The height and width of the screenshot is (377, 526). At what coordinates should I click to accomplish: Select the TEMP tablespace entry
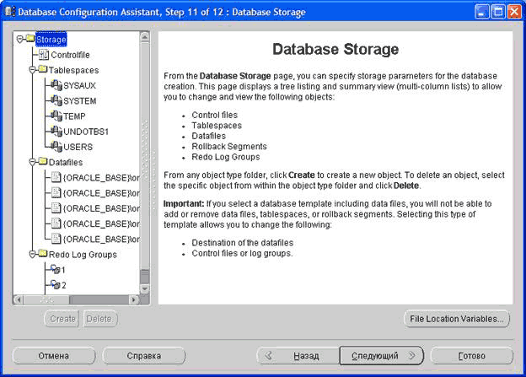(74, 116)
